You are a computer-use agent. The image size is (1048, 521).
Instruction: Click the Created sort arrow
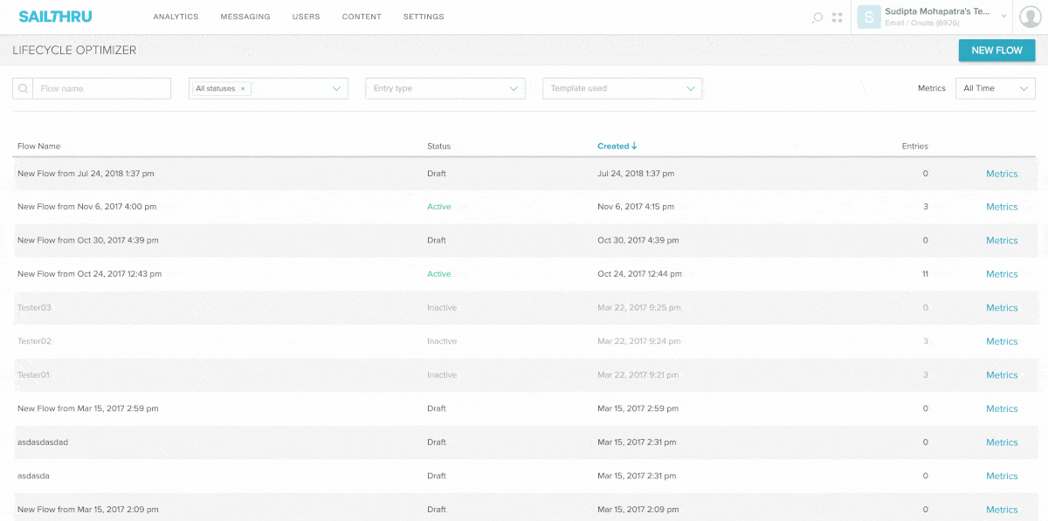click(634, 146)
